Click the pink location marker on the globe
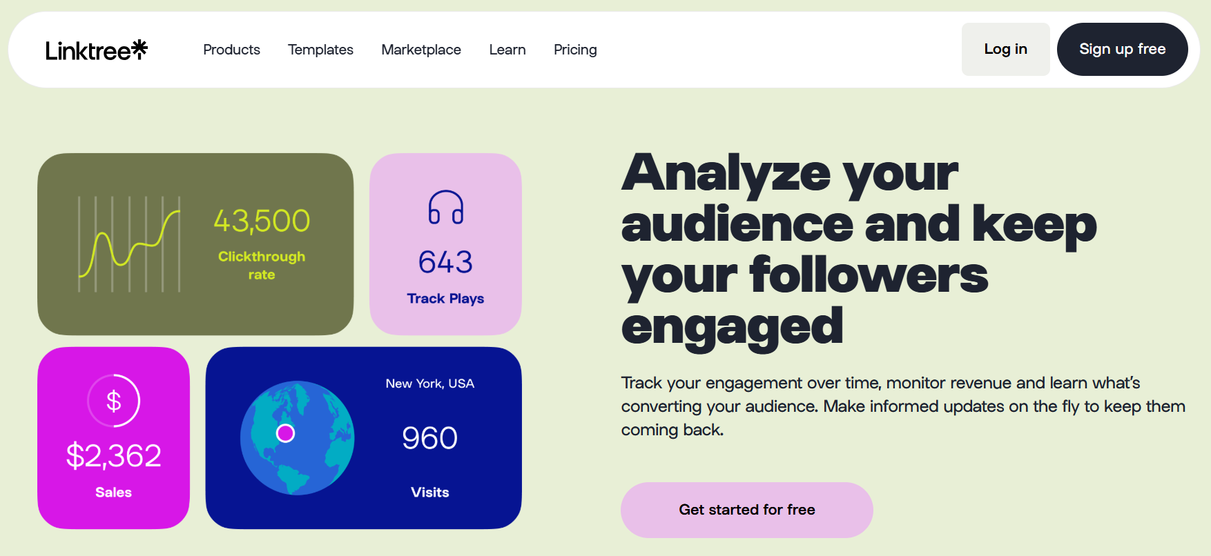Screen dimensions: 1211x556 click(285, 433)
